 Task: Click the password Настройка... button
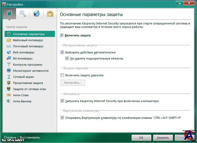pyautogui.click(x=73, y=83)
